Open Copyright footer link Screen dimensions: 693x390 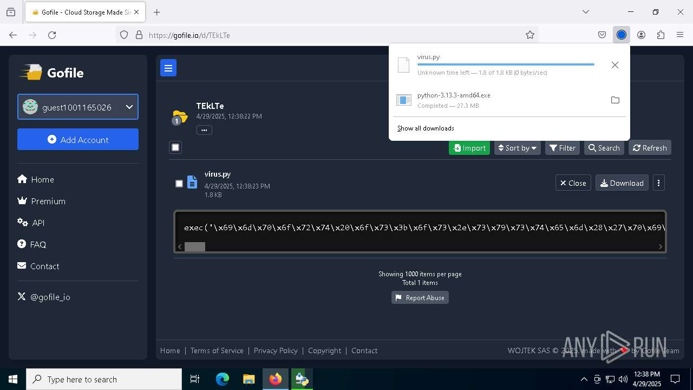tap(324, 350)
